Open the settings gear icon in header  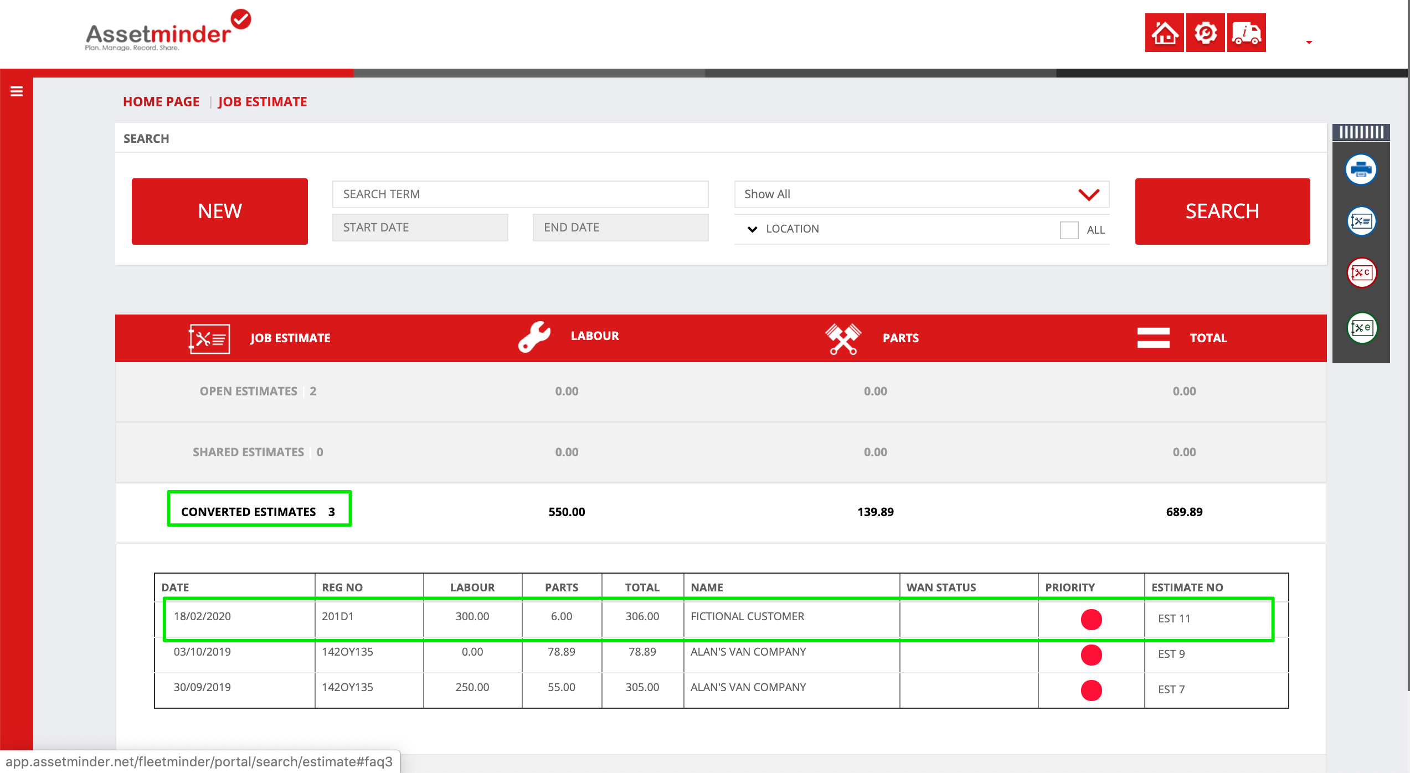pos(1205,33)
